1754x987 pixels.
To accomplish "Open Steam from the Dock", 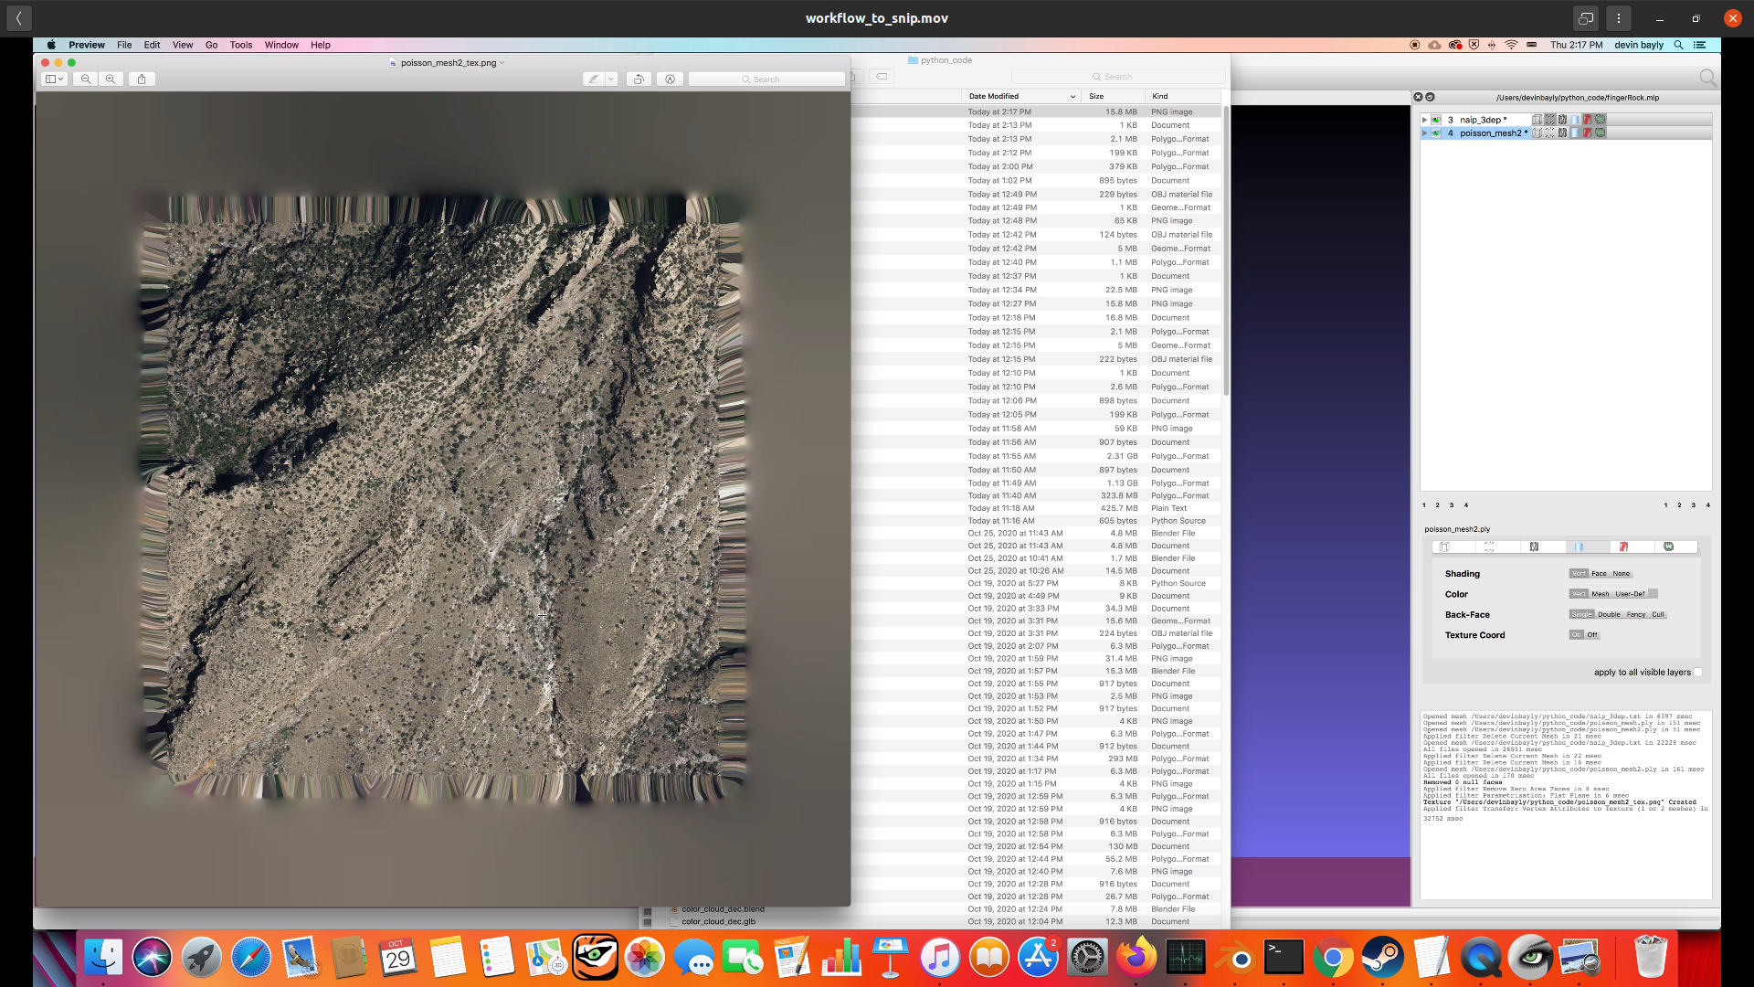I will [1382, 958].
